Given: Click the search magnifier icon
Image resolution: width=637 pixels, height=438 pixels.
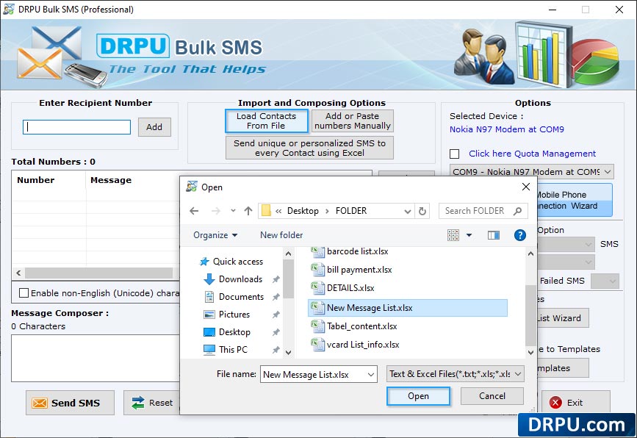Looking at the screenshot, I should tap(517, 211).
